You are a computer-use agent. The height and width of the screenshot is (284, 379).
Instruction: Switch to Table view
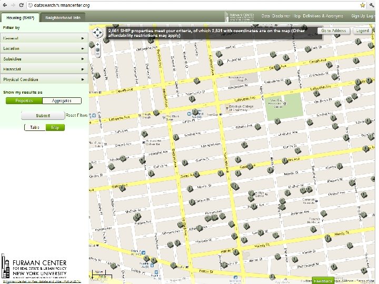pos(35,127)
